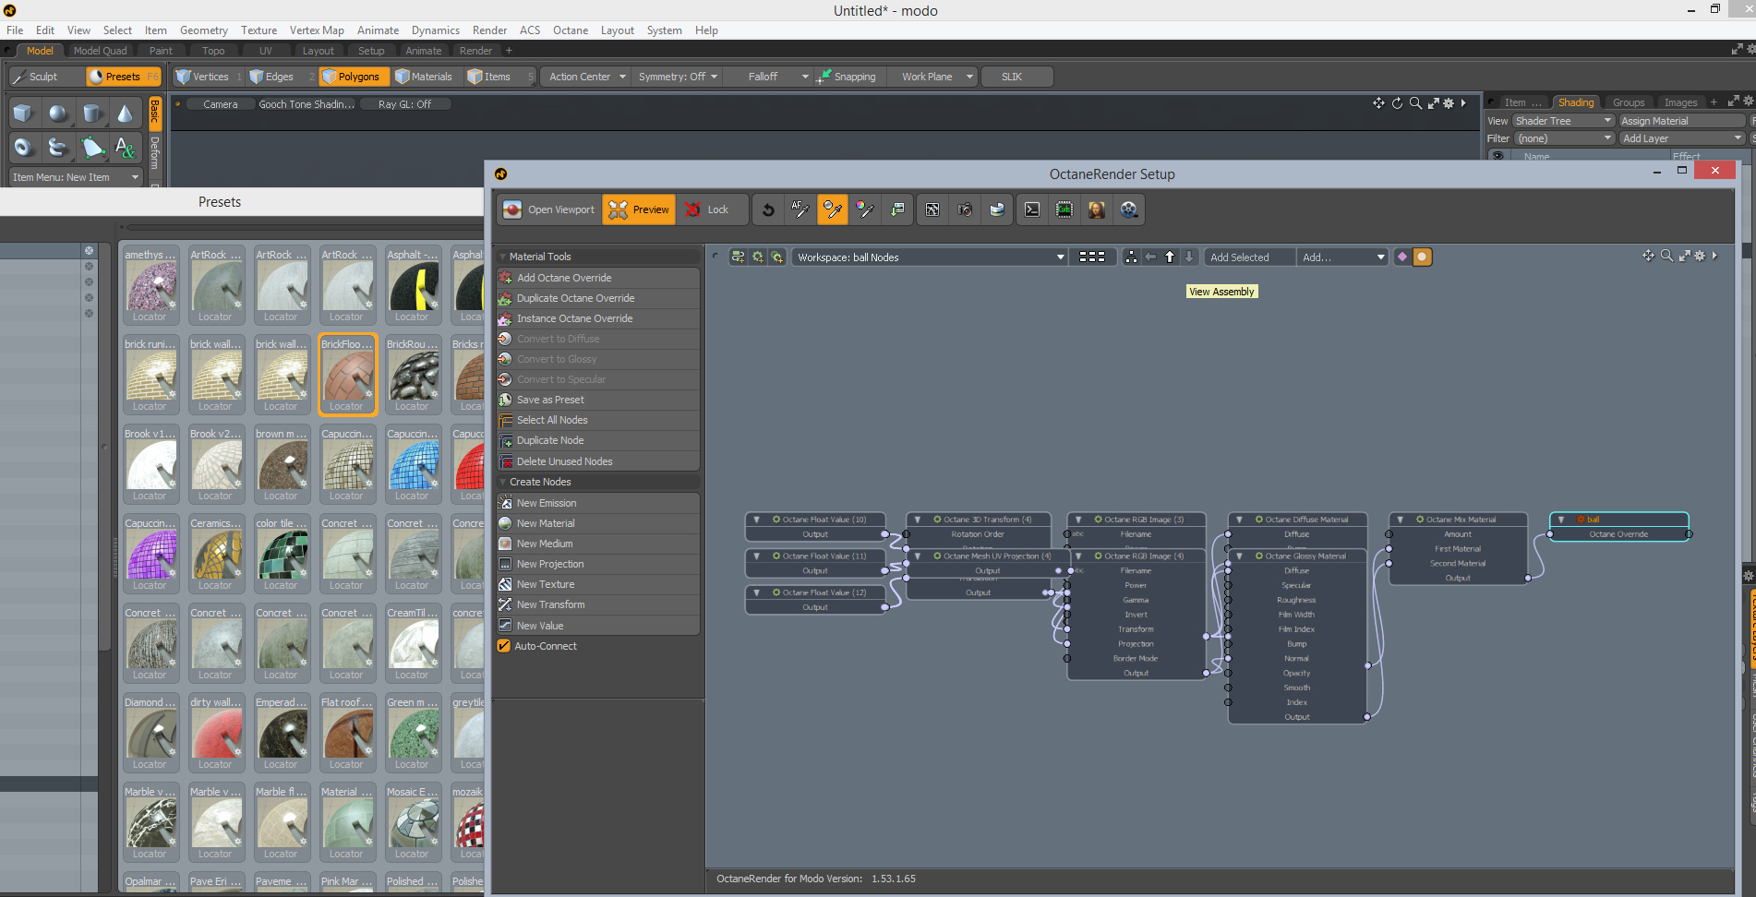
Task: Select the Octane Mix Material node header
Action: (x=1458, y=520)
